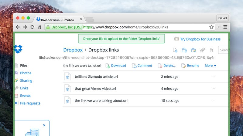Click the rainbow Sharing icon

(x=16, y=80)
